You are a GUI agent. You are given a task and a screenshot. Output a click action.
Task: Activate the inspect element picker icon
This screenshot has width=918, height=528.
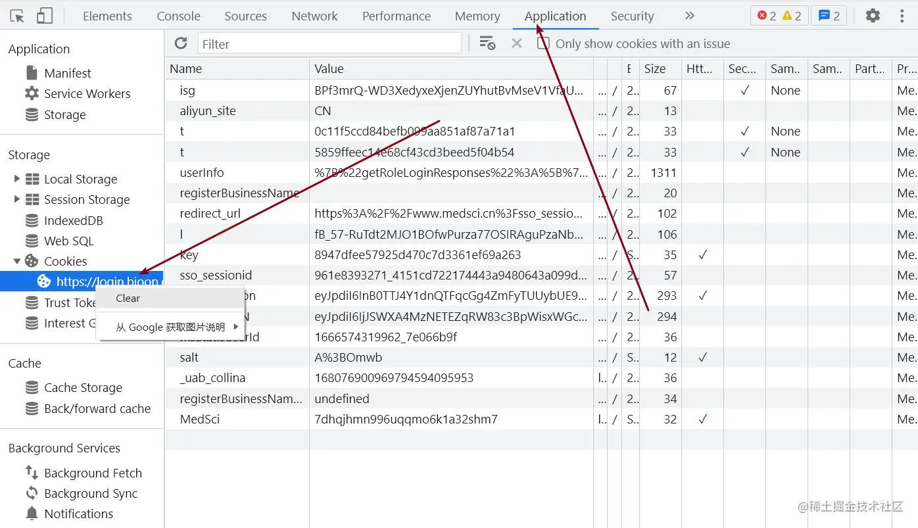pos(17,16)
